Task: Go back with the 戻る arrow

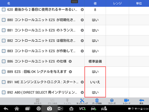Action: [142, 101]
